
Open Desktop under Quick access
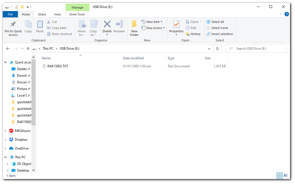coord(21,69)
